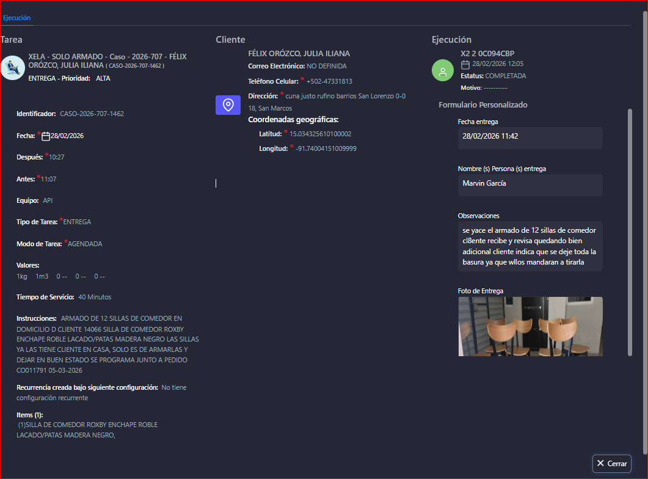Open calendar icon next to Fecha 28/02/2026
This screenshot has height=479, width=648.
point(46,136)
